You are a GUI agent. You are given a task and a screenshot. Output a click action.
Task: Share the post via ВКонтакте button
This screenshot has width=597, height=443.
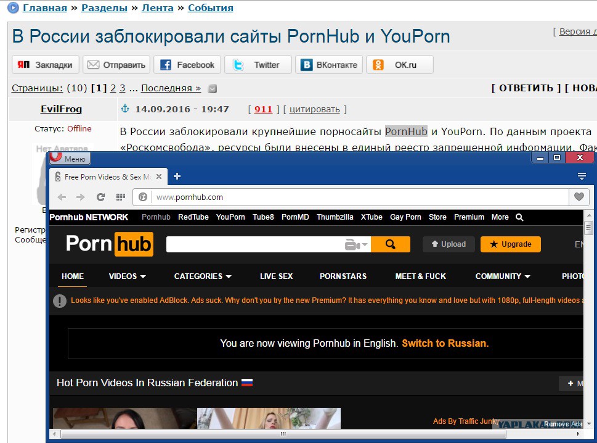click(329, 64)
